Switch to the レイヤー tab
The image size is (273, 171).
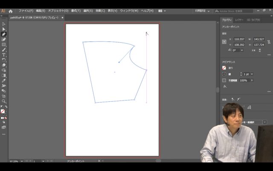239,20
